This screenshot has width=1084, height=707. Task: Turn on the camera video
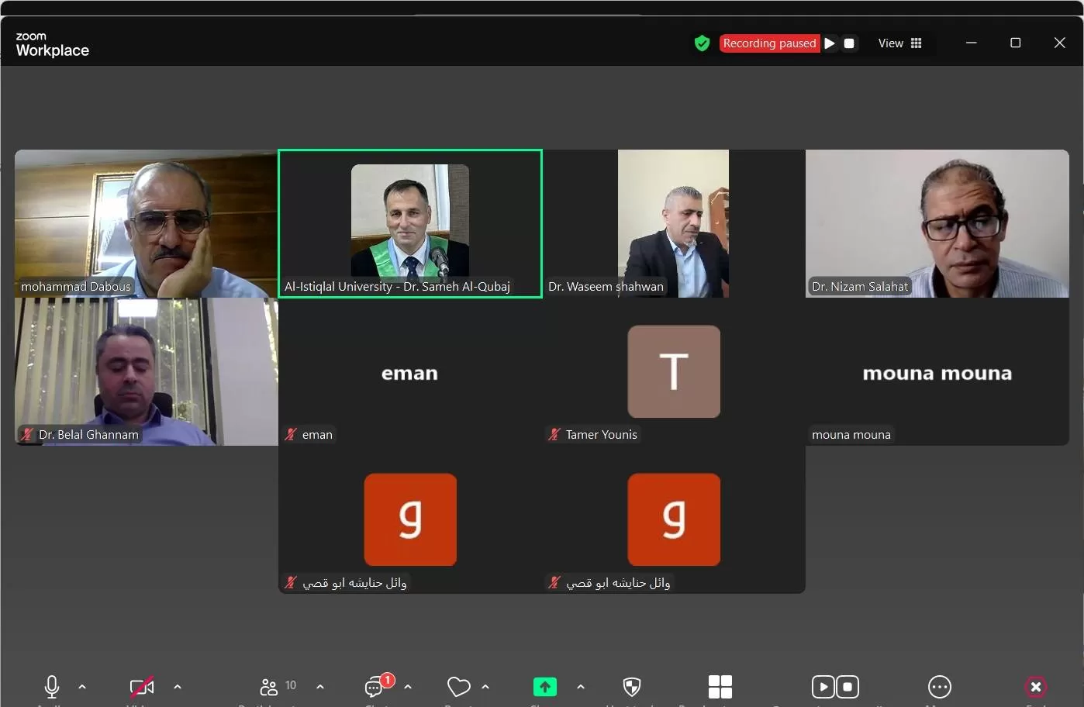[141, 687]
